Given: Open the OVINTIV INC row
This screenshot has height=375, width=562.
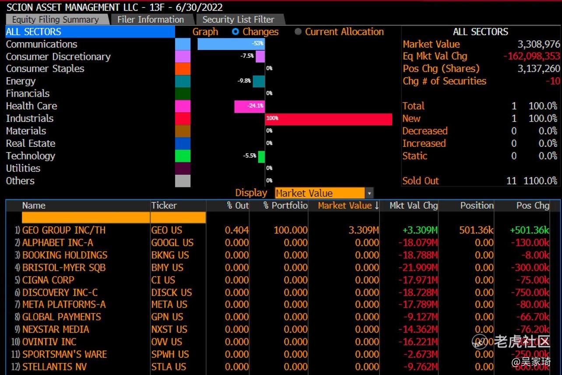Looking at the screenshot, I should tap(49, 342).
